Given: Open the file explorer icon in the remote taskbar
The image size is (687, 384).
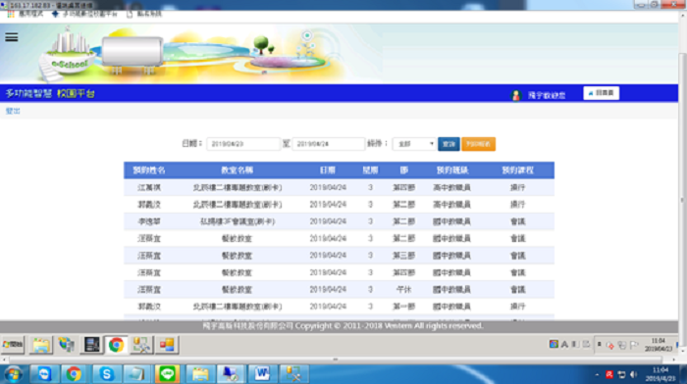Looking at the screenshot, I should coord(41,345).
